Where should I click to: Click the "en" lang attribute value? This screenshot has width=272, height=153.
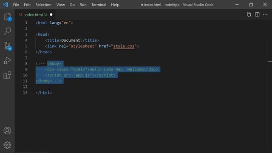(x=66, y=23)
